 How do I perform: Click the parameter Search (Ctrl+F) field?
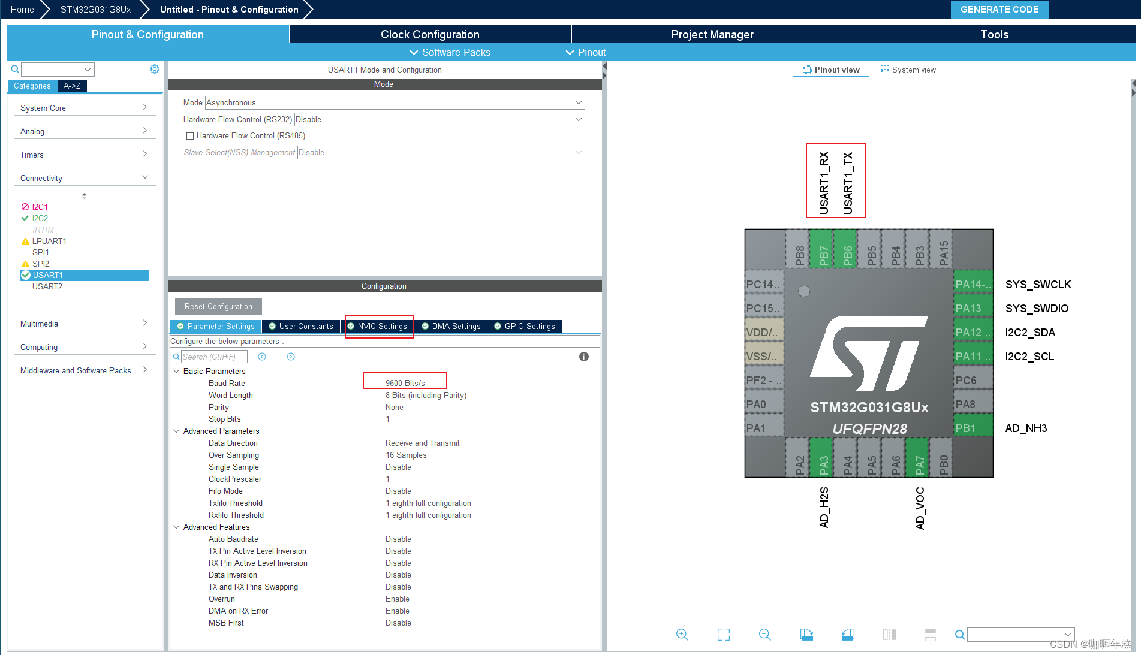pos(214,357)
